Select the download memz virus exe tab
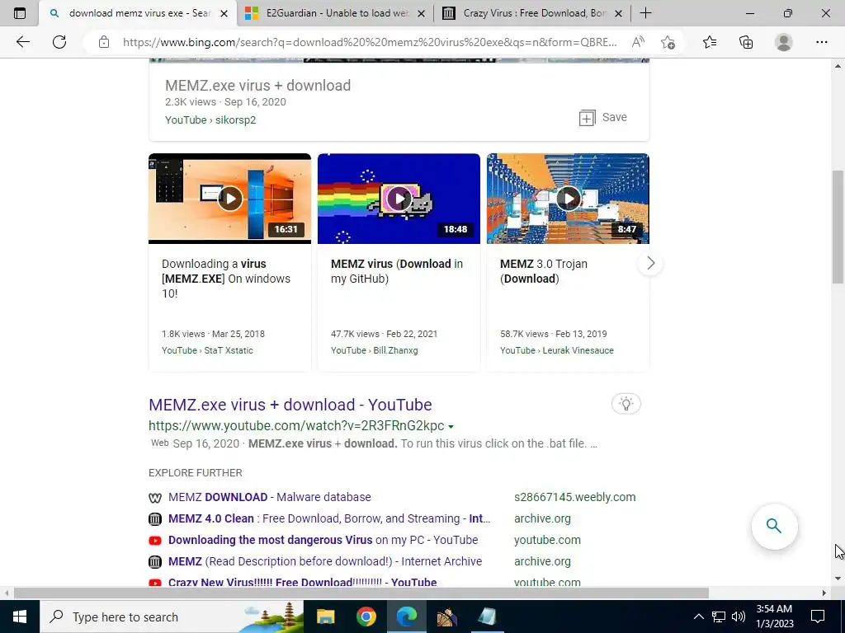Viewport: 845px width, 633px height. [138, 13]
